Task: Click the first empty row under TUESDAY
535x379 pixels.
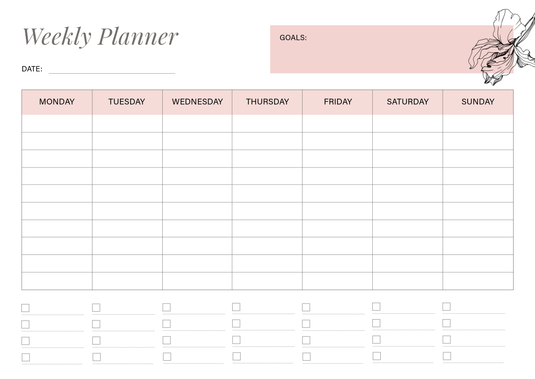Action: (127, 124)
